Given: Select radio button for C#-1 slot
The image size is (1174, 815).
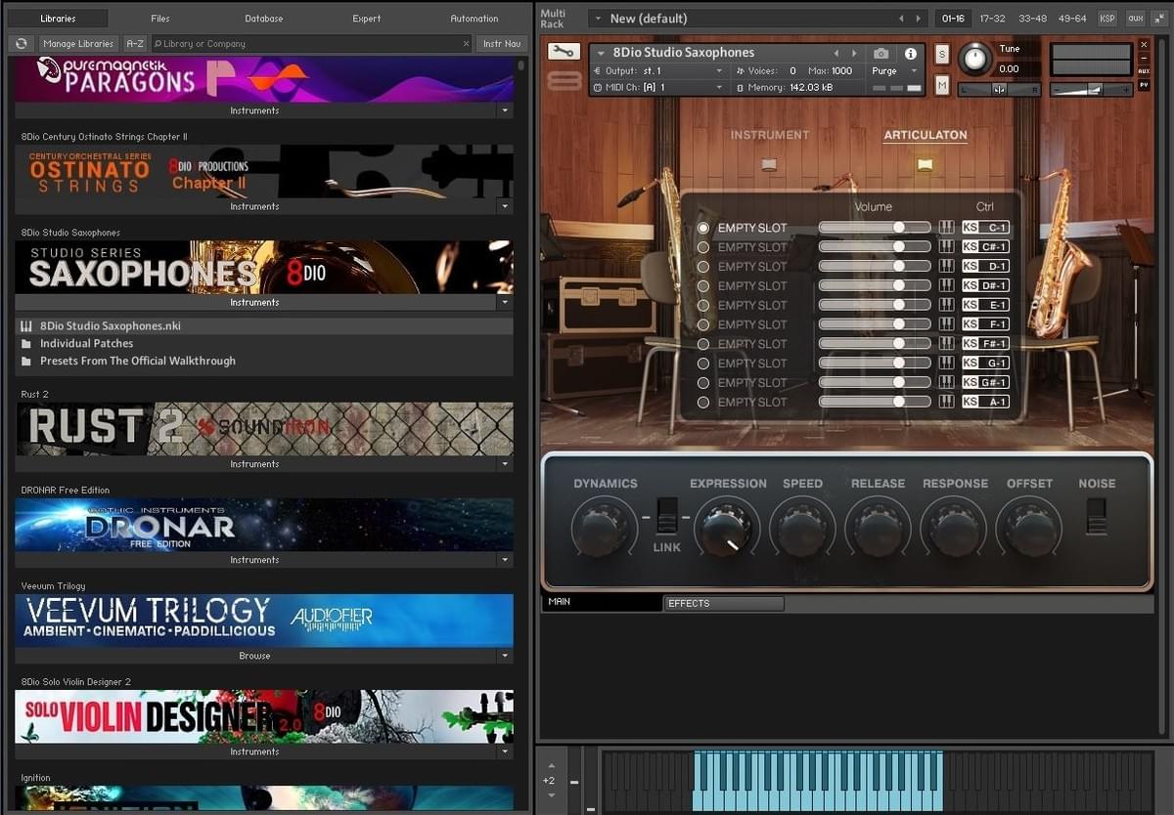Looking at the screenshot, I should (702, 247).
